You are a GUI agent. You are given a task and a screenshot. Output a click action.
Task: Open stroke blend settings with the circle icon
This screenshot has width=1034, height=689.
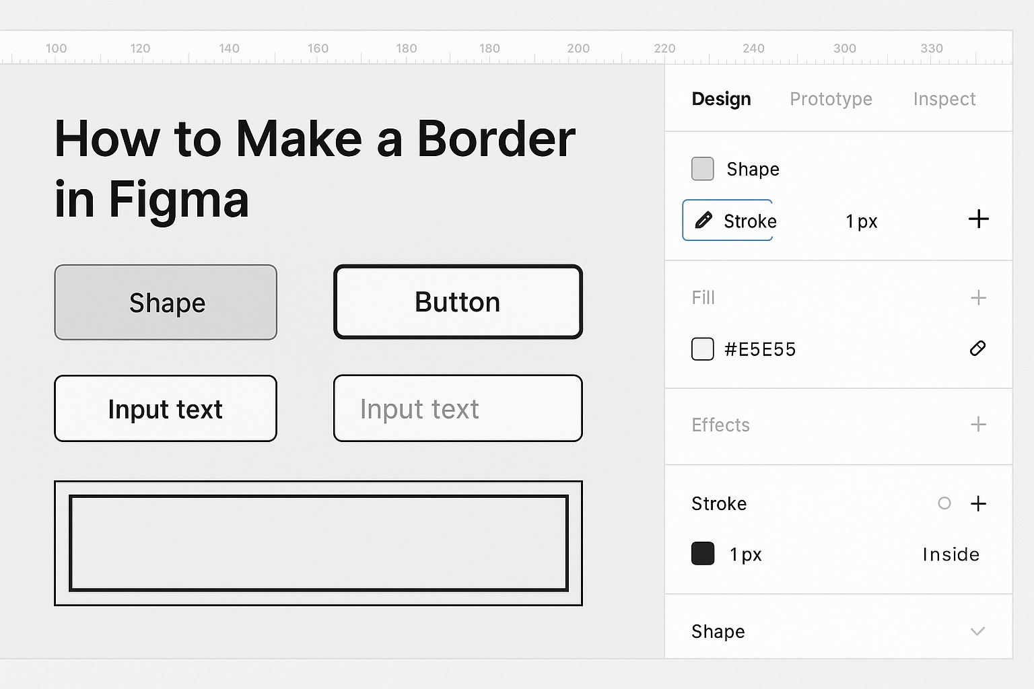944,503
